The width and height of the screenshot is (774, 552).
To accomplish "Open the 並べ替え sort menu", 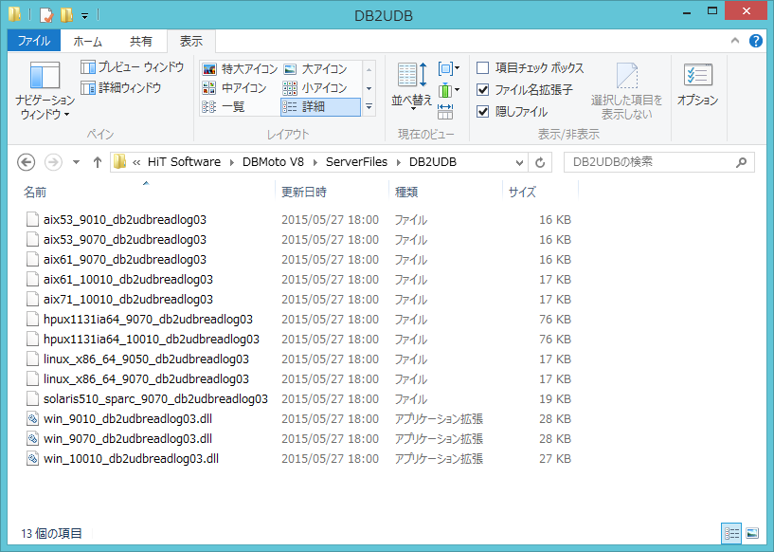I will (x=412, y=85).
